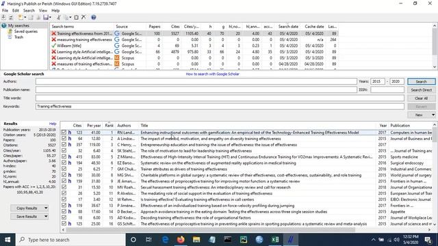
Task: Open the New button dropdown arrow
Action: (x=433, y=115)
